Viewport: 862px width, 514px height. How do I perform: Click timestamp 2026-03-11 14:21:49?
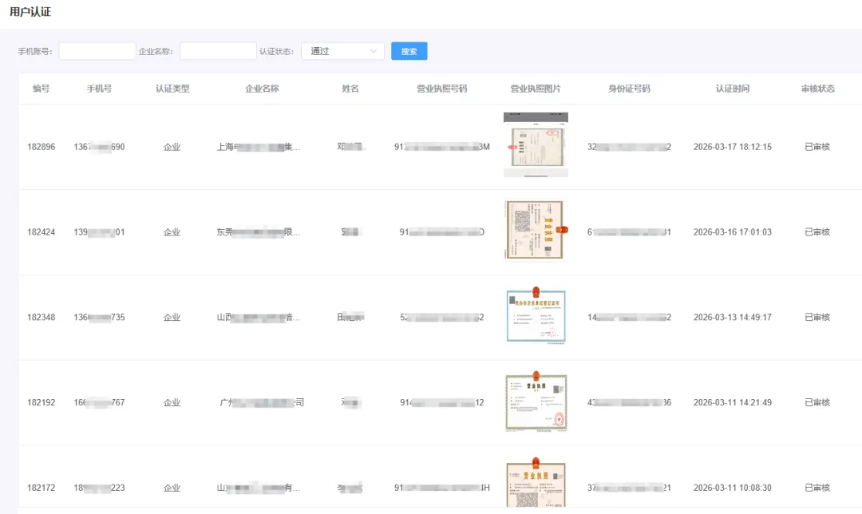(732, 403)
